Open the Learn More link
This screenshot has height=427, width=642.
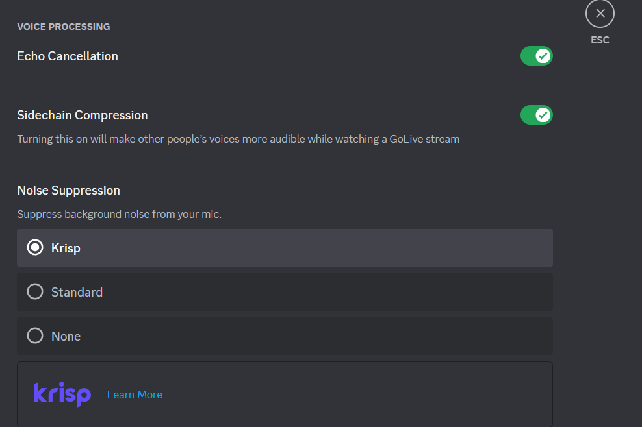pos(135,395)
